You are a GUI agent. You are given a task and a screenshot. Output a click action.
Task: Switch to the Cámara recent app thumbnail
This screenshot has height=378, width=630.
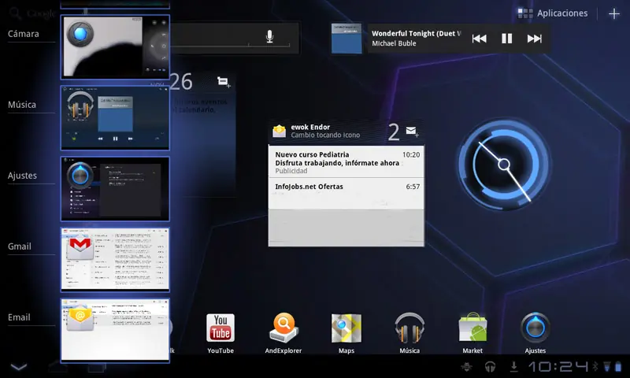point(115,46)
